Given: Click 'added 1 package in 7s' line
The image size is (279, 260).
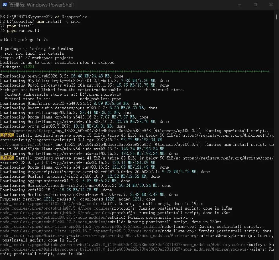Looking at the screenshot, I should coord(24,40).
